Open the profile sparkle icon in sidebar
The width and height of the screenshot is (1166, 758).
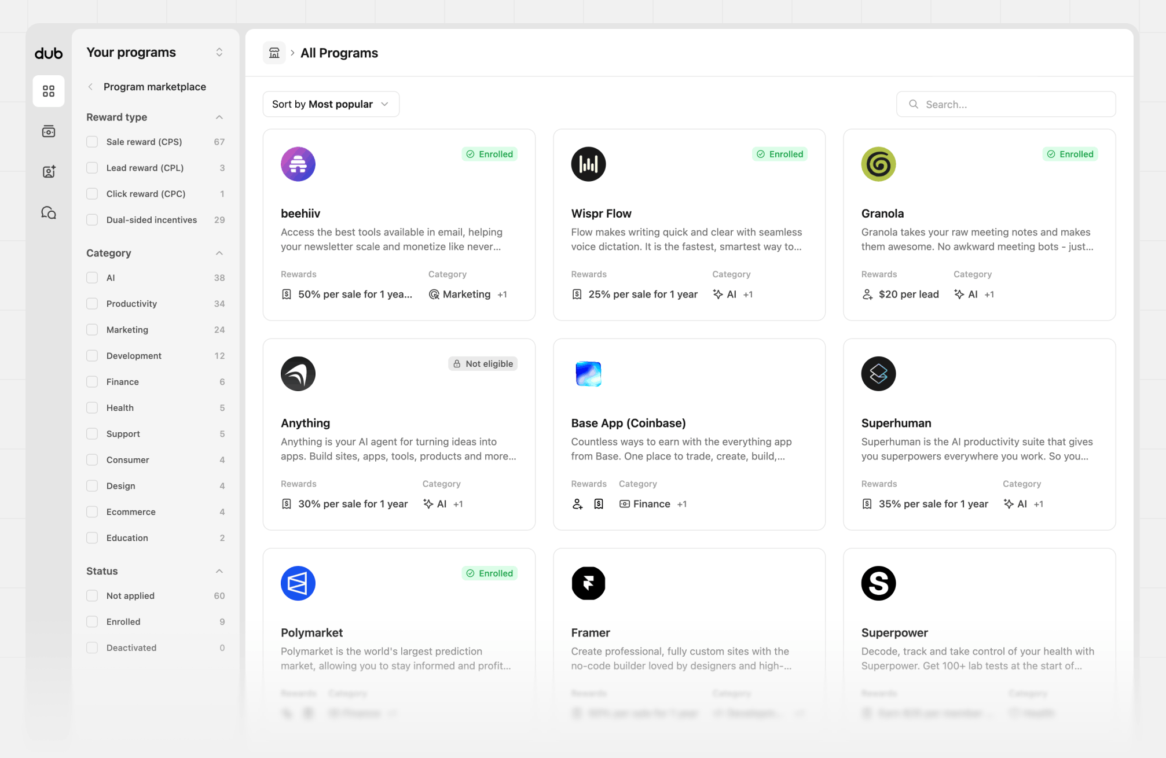coord(49,172)
